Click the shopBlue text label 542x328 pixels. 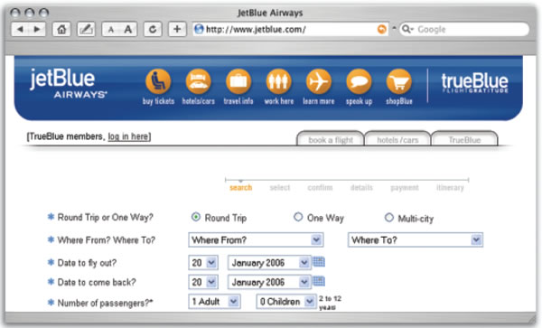coord(399,101)
